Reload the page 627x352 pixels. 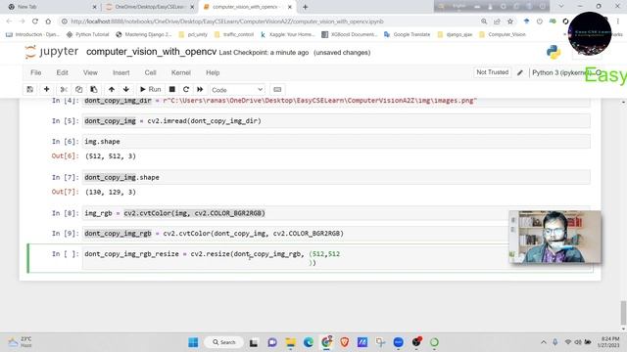click(x=35, y=22)
